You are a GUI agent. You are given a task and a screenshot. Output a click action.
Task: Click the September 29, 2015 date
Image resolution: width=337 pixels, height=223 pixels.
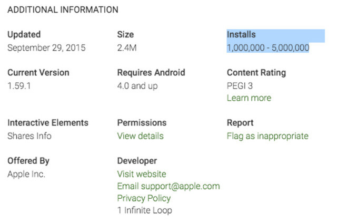tap(46, 48)
